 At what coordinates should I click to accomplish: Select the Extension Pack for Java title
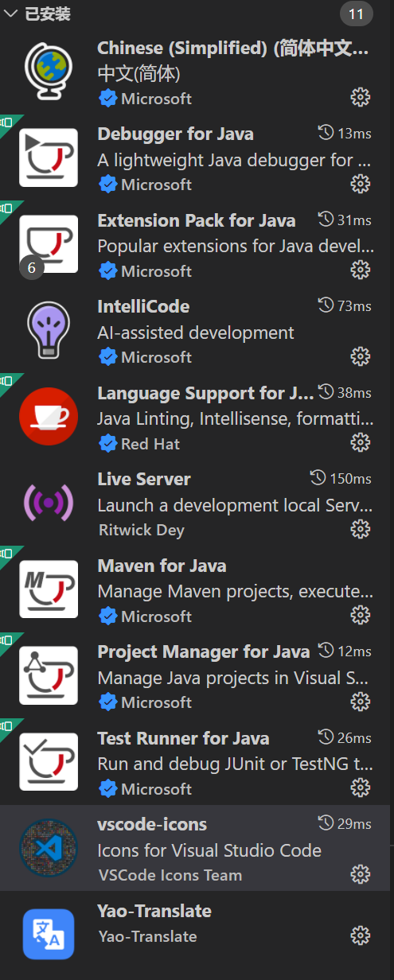(196, 220)
